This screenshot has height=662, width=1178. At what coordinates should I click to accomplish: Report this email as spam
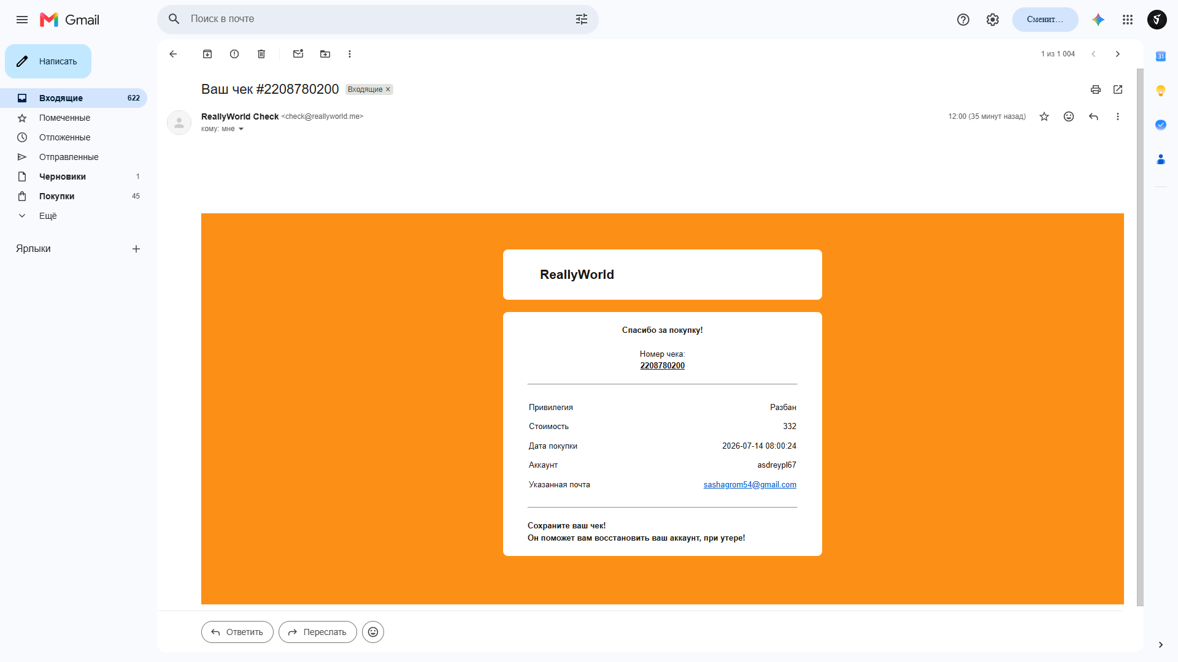[234, 54]
